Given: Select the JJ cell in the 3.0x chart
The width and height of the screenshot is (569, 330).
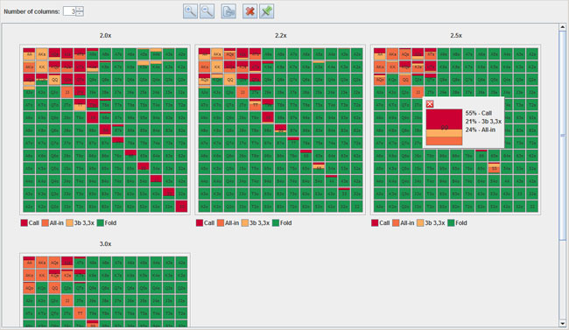Looking at the screenshot, I should [x=67, y=300].
